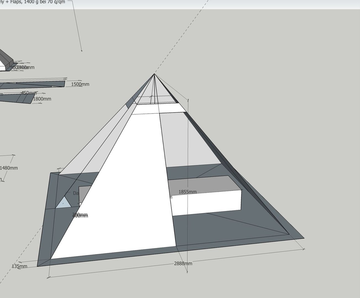Click the left front corner of the ground sheet
The height and width of the screenshot is (298, 360).
point(38,266)
